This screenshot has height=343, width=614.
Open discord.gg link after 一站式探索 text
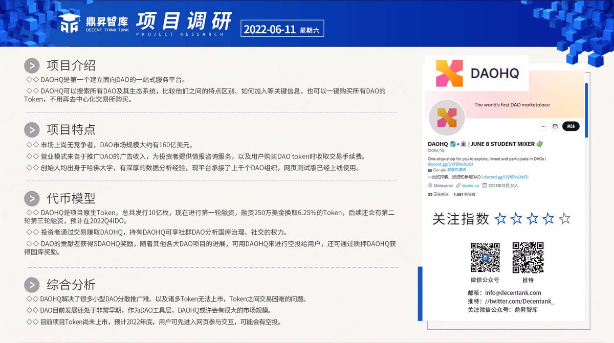[x=506, y=177]
